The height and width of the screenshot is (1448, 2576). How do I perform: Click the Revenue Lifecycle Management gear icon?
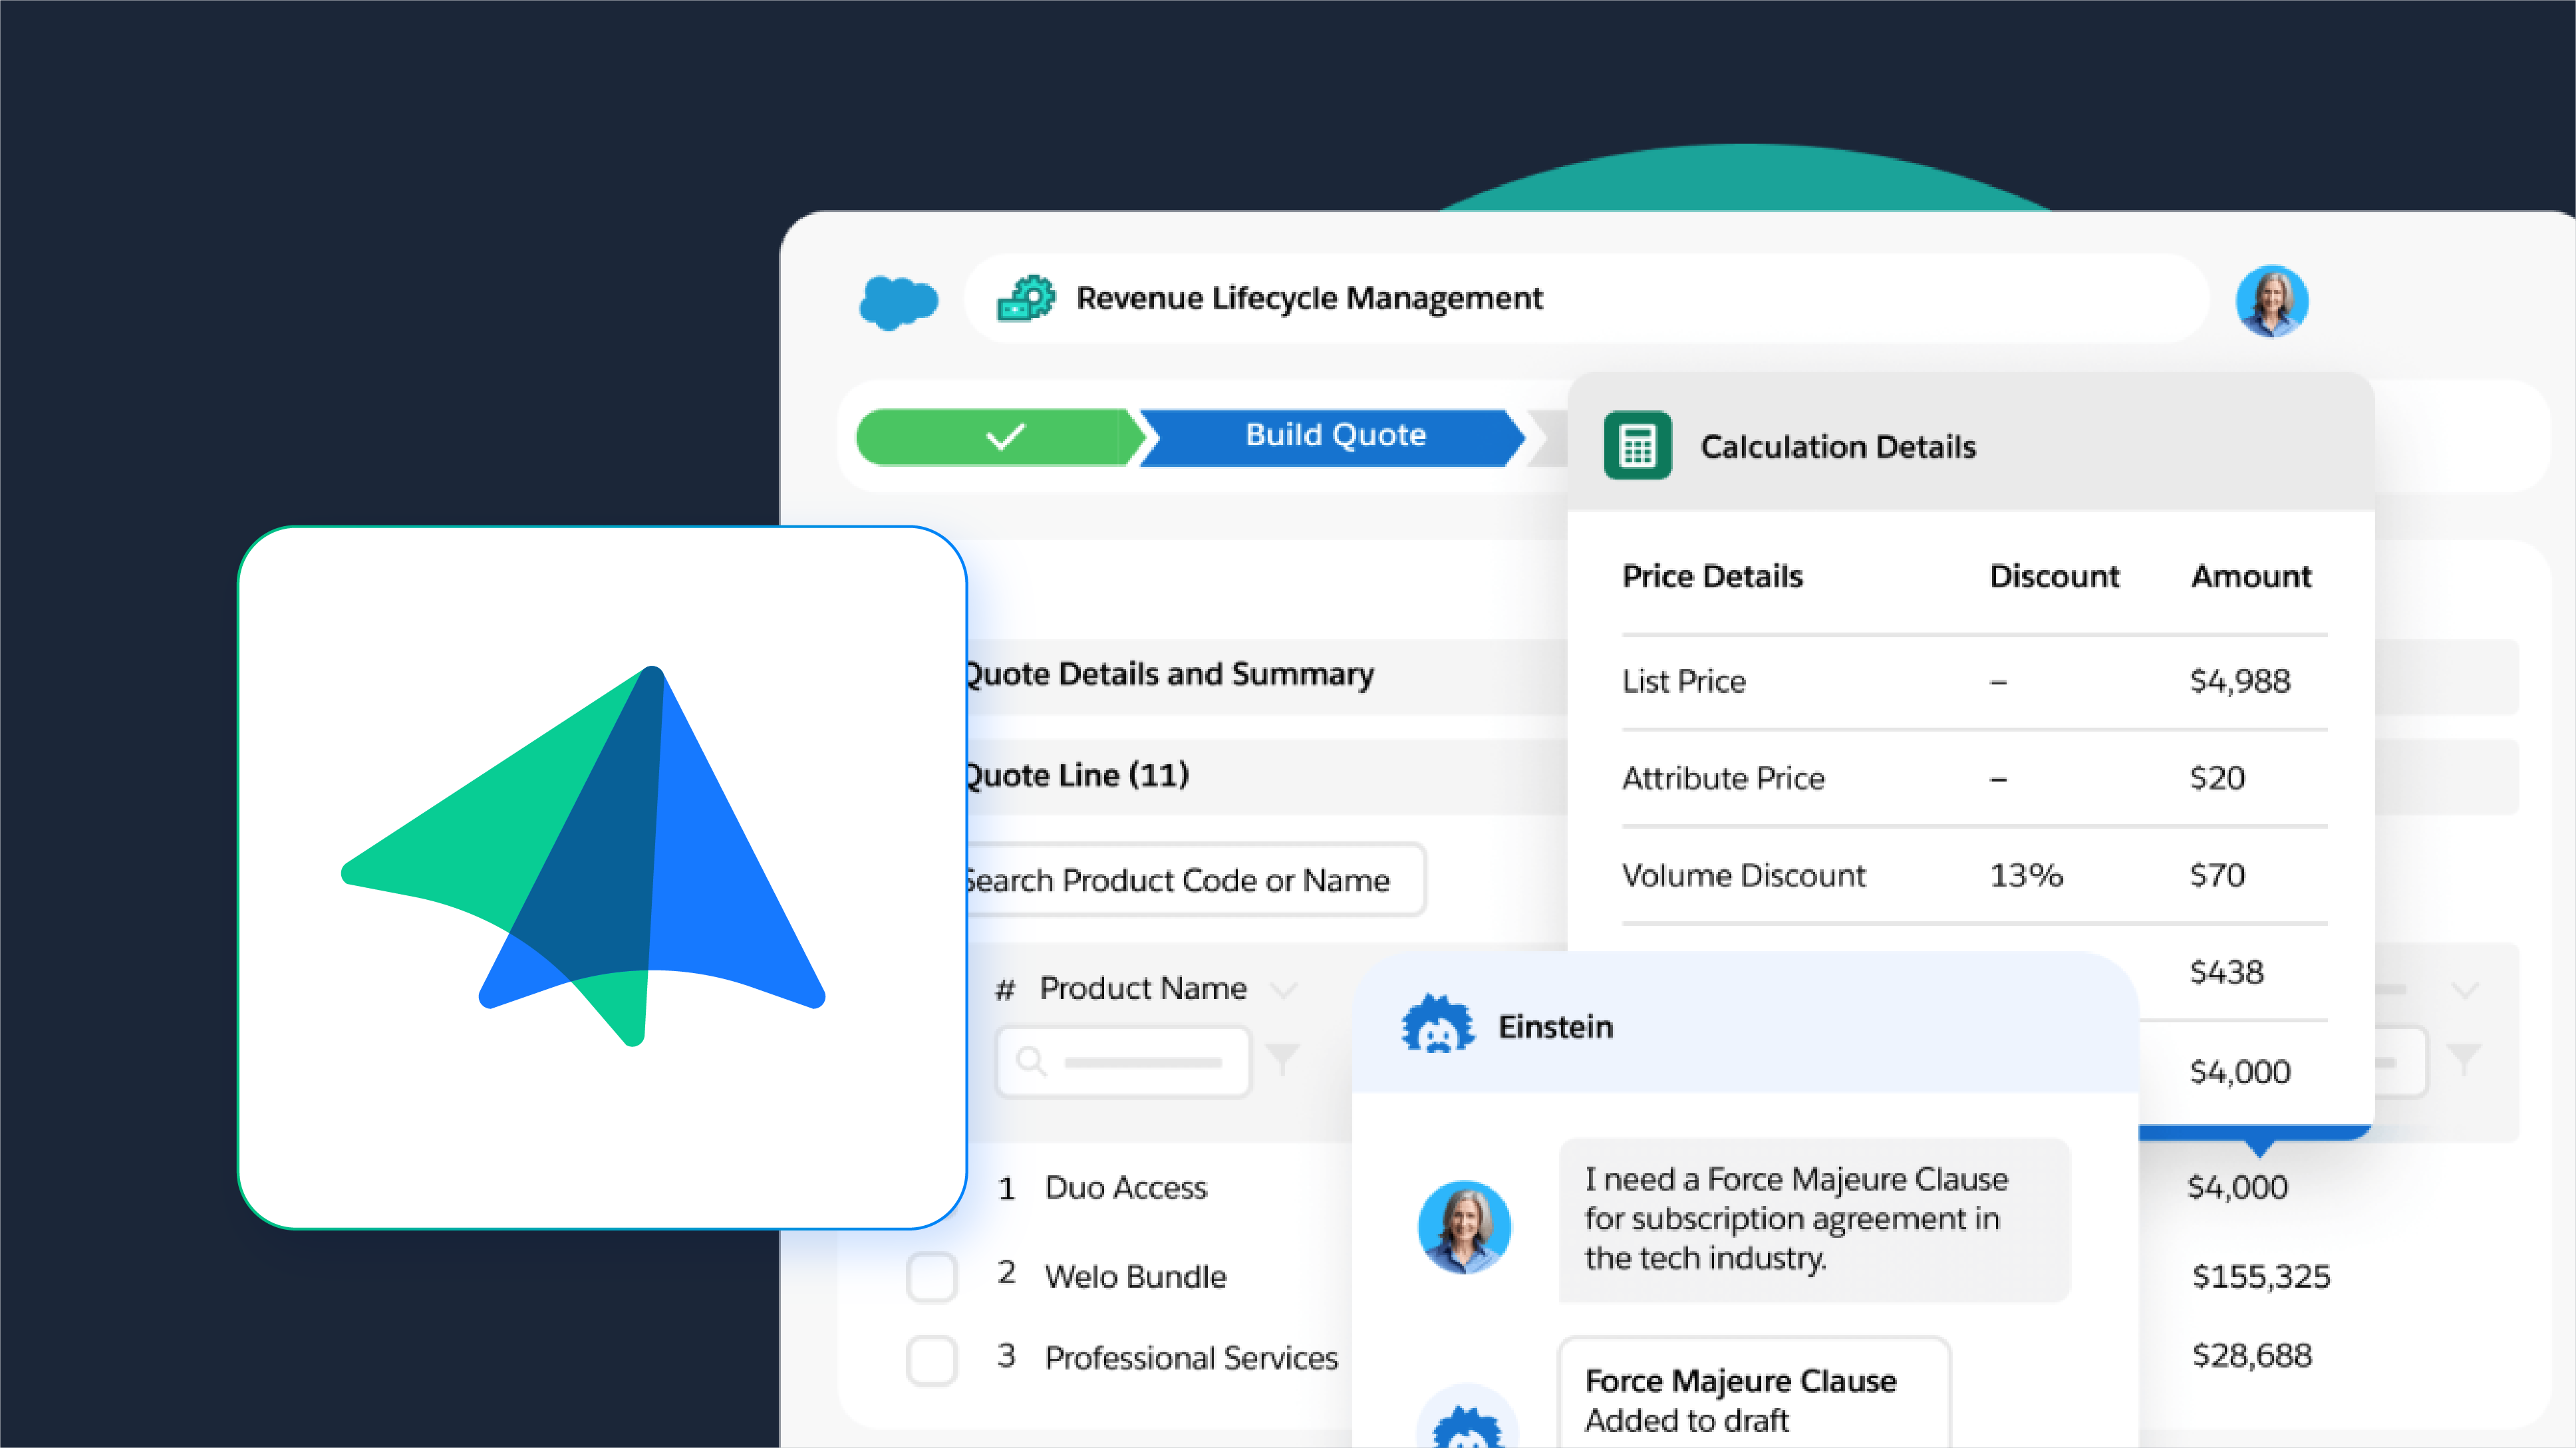coord(1026,298)
